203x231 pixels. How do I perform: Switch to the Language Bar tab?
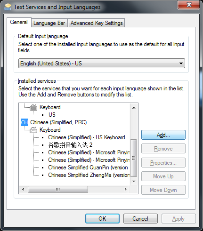[49, 23]
